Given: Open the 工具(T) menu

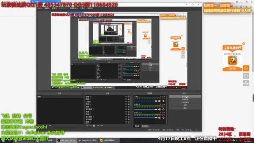Looking at the screenshot, I should (83, 8).
